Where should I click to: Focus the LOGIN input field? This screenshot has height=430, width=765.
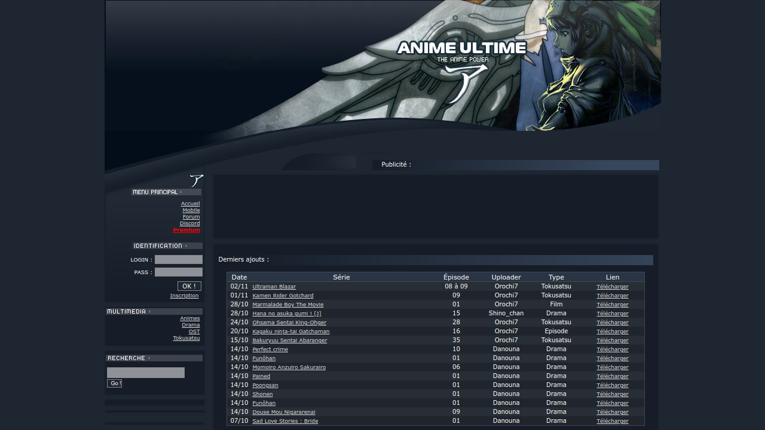click(179, 260)
